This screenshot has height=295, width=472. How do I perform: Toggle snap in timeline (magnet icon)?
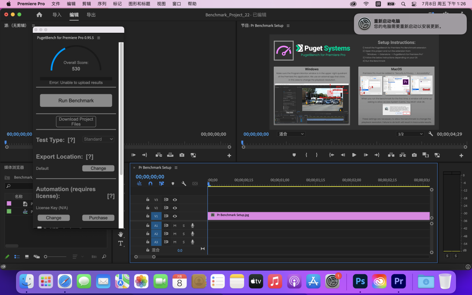pyautogui.click(x=151, y=184)
